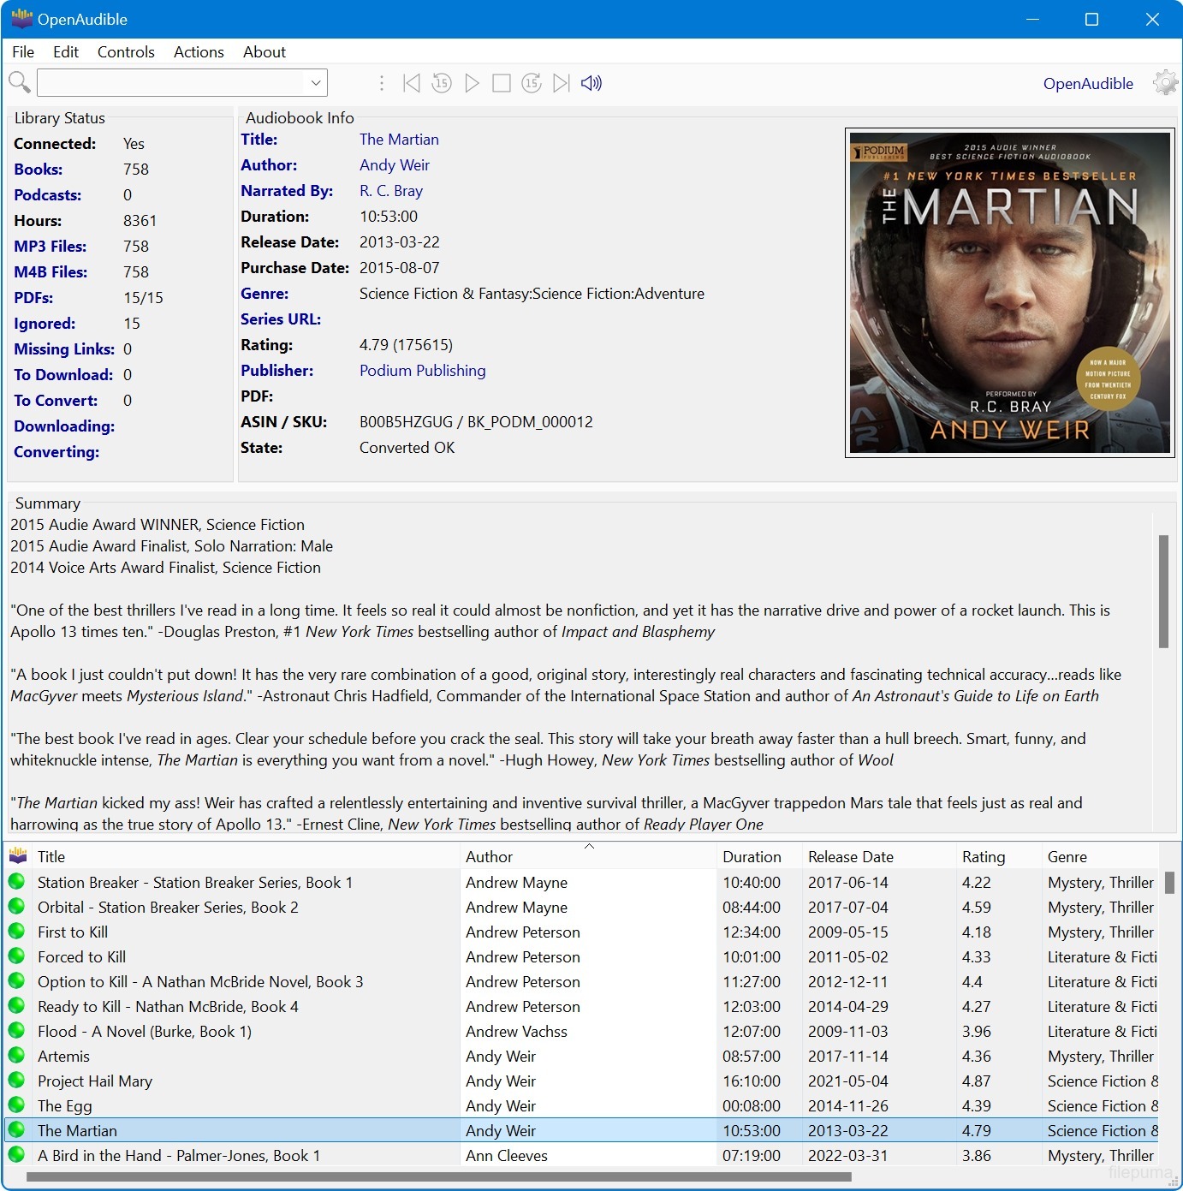Open the OpenAudible link in toolbar
The width and height of the screenshot is (1183, 1191).
coord(1088,83)
